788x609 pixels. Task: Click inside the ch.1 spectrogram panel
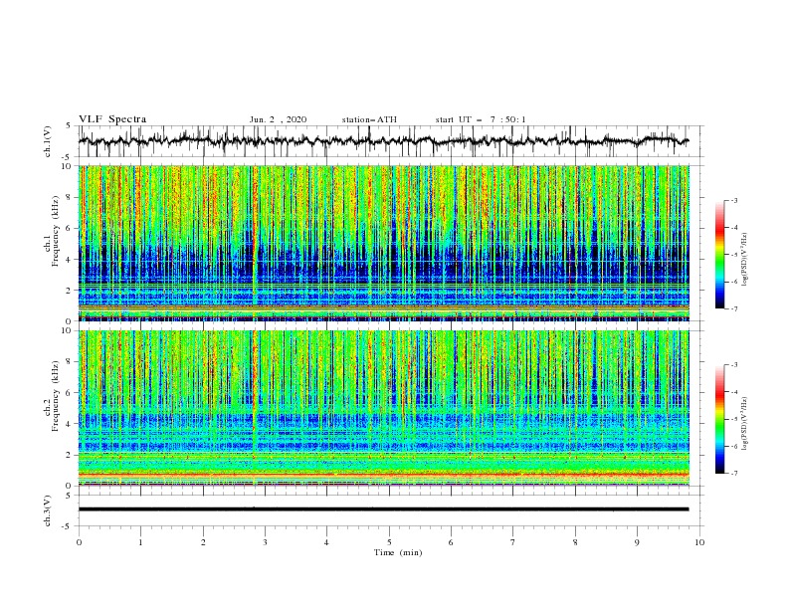tap(383, 243)
